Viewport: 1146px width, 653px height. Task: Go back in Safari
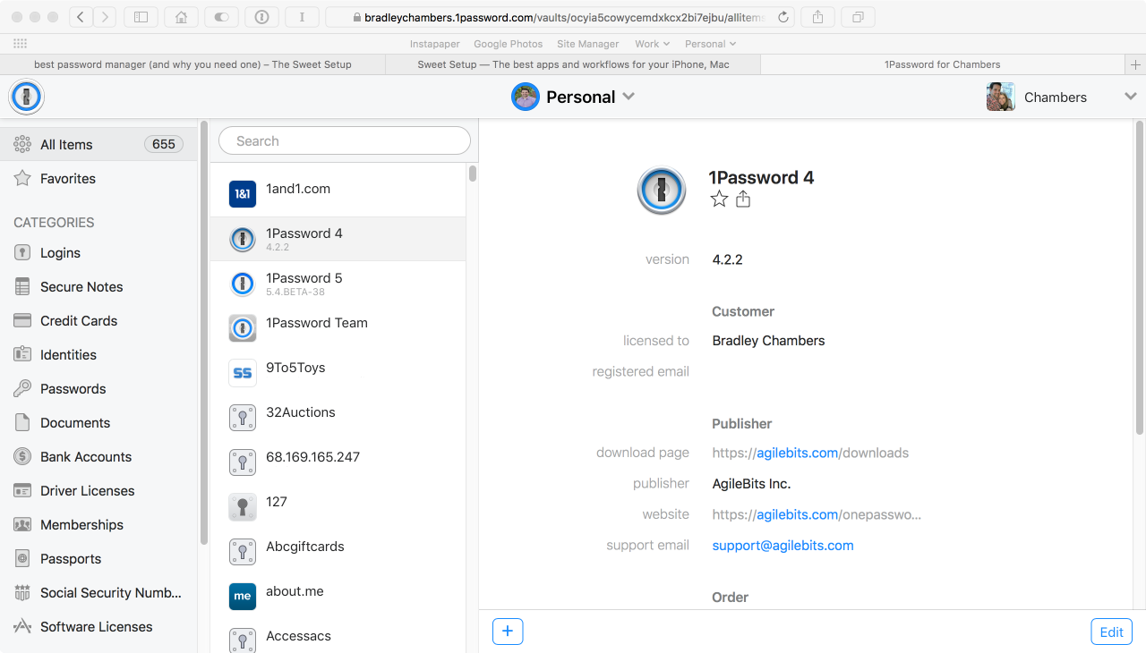pos(81,17)
